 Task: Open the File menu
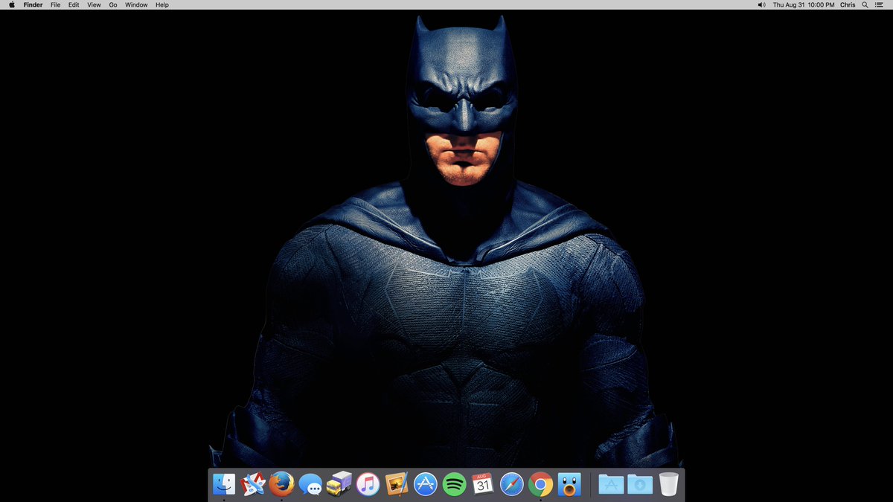coord(55,4)
